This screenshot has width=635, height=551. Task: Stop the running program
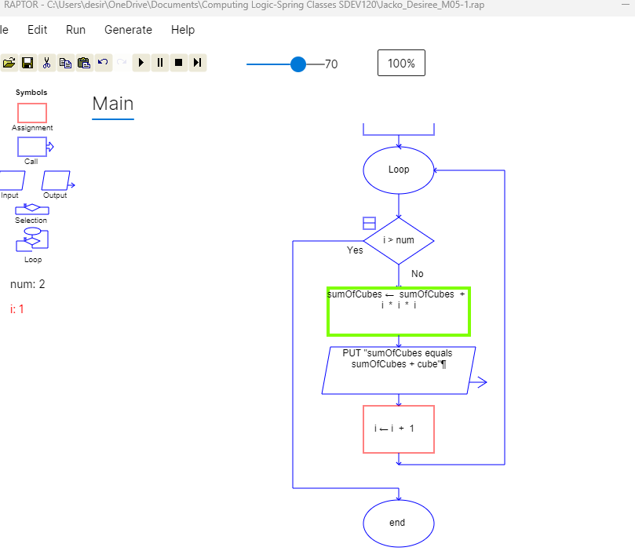pyautogui.click(x=178, y=63)
